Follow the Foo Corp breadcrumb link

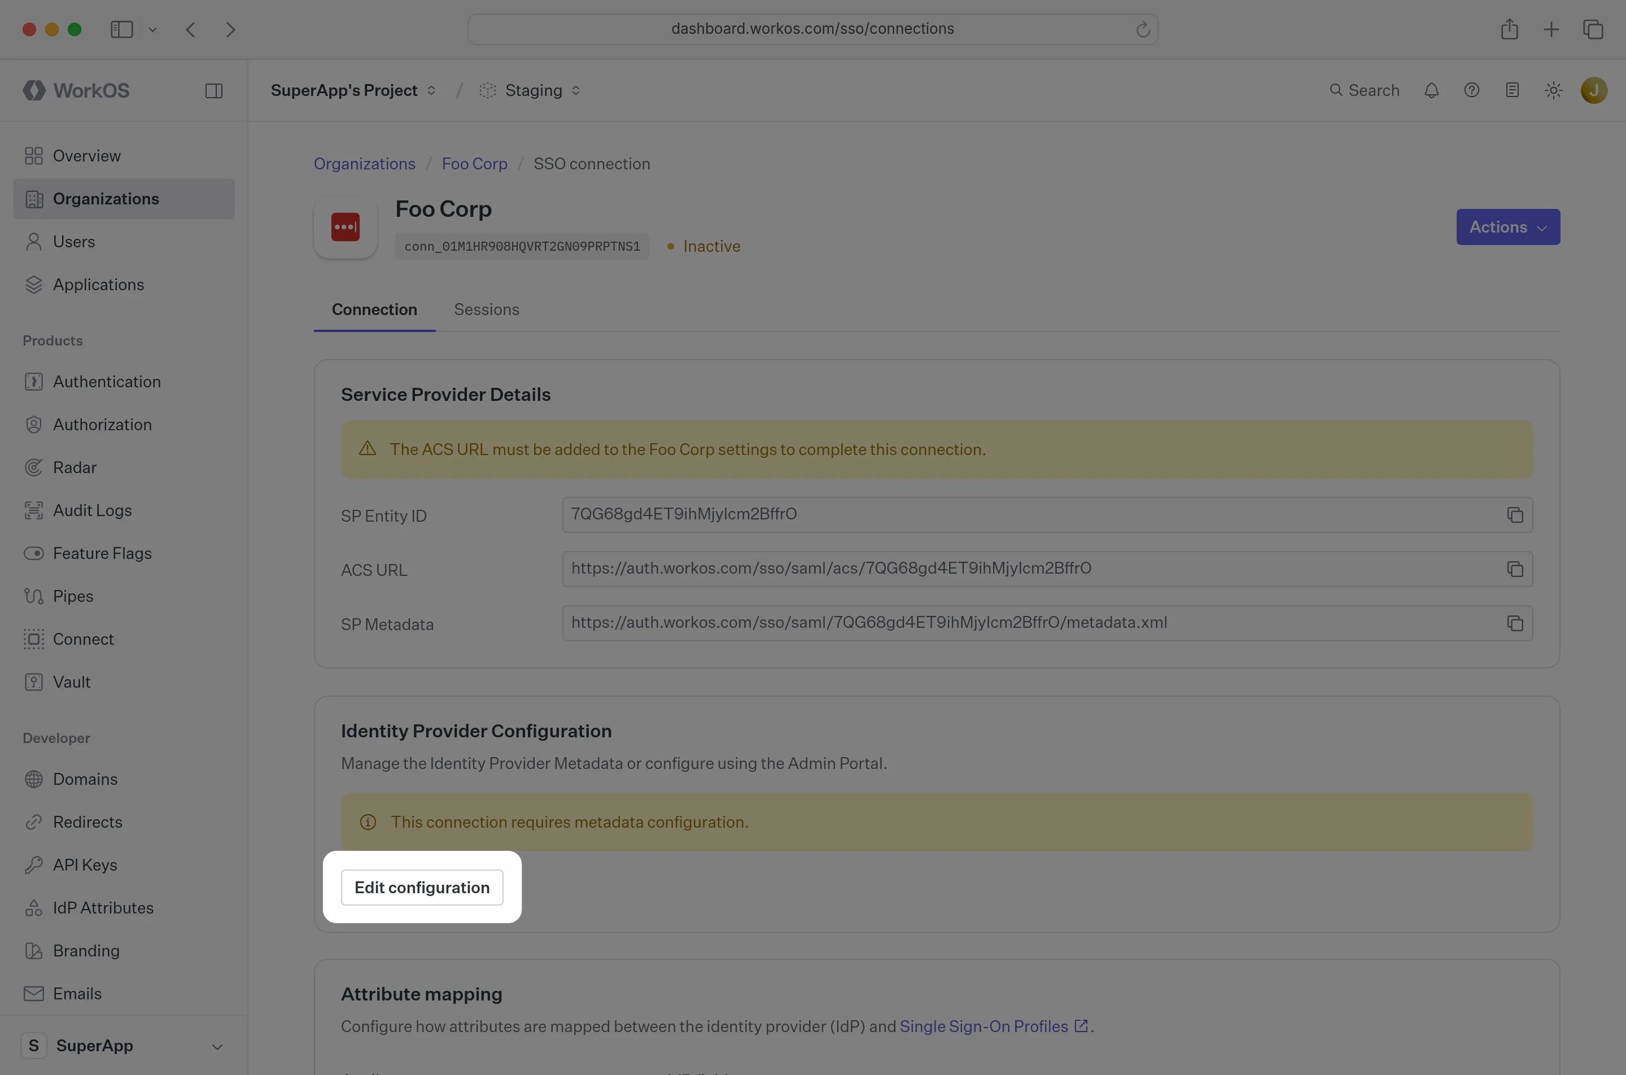click(474, 164)
